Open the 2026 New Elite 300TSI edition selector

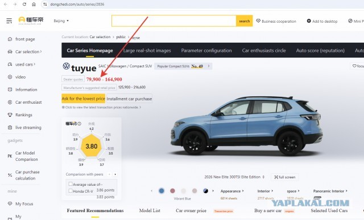[234, 177]
